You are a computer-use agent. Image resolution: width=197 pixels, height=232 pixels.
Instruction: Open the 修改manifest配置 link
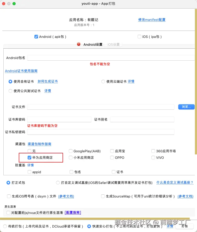[x=152, y=20]
